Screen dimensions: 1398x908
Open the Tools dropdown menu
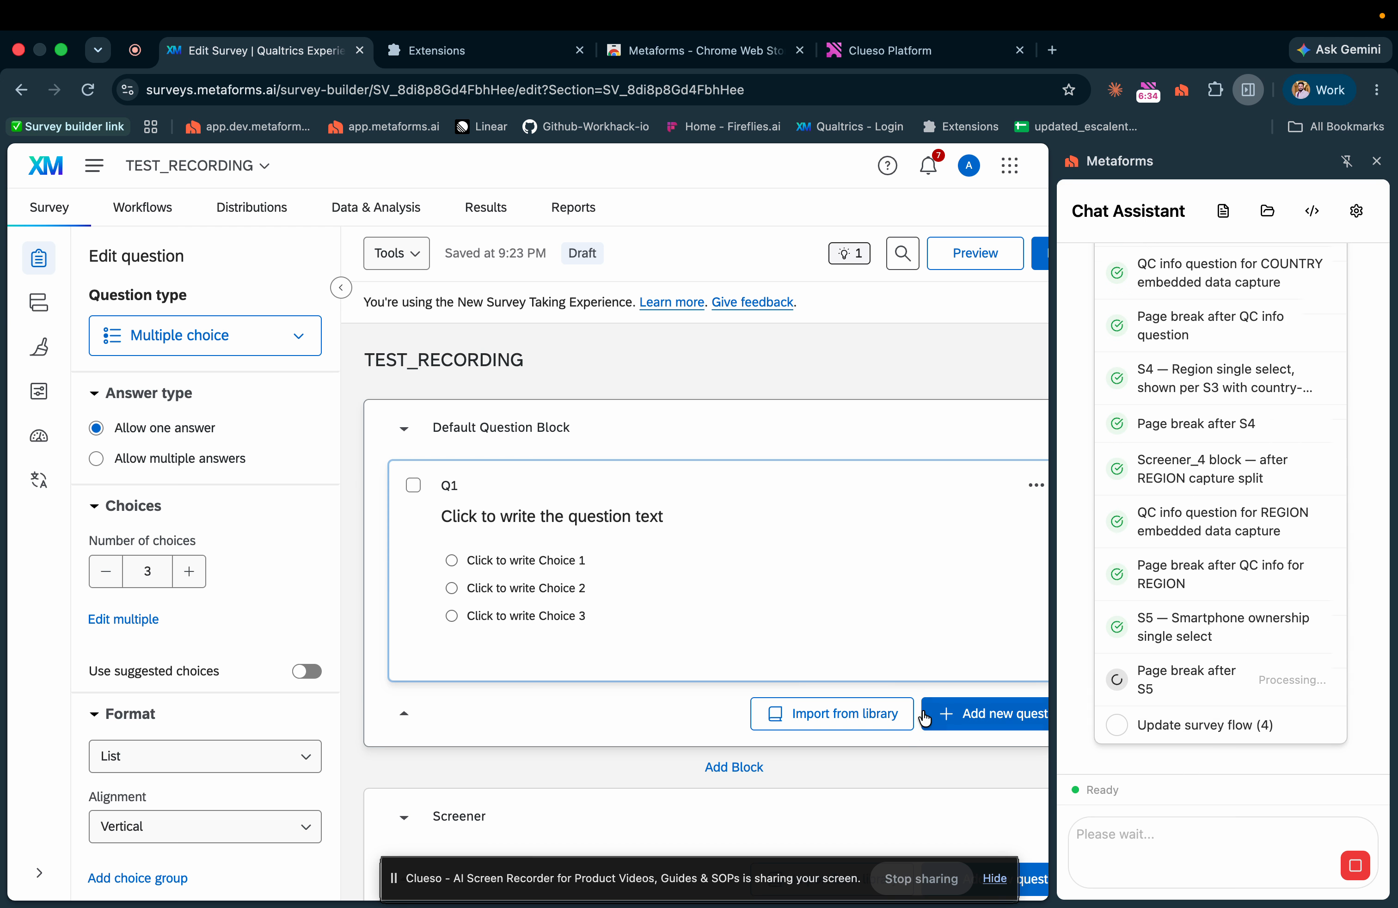pos(397,253)
